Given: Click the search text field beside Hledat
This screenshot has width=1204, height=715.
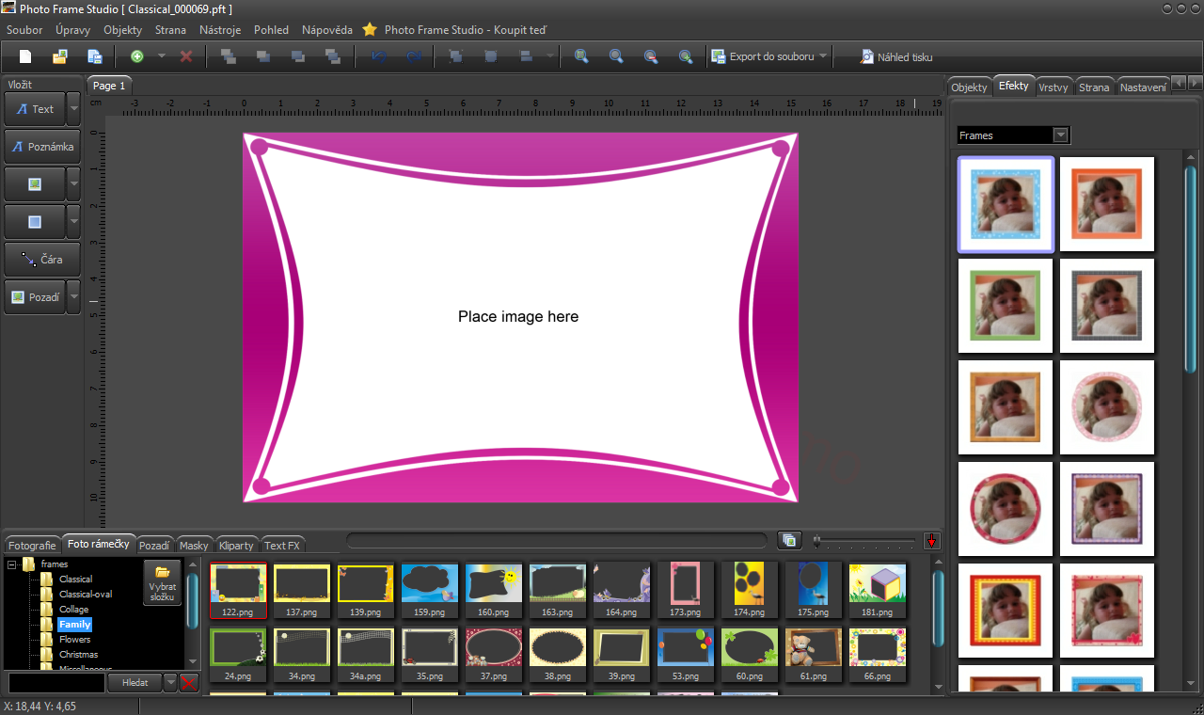Looking at the screenshot, I should 56,683.
